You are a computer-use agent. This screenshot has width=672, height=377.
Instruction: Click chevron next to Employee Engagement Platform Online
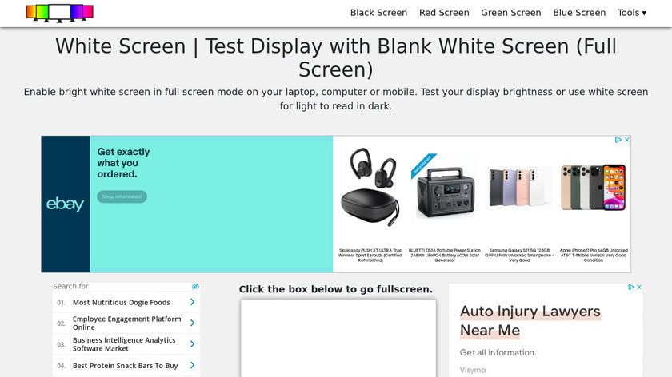point(192,323)
